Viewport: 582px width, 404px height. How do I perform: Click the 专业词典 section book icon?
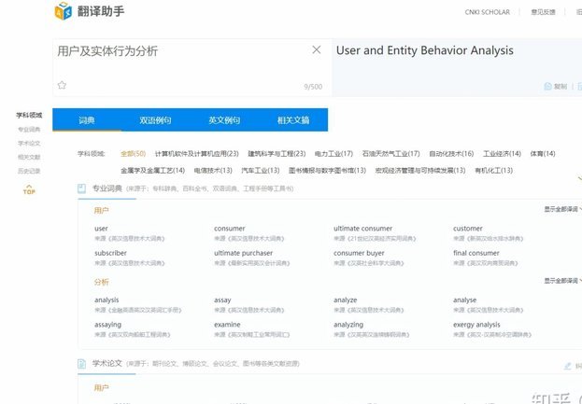pos(81,188)
